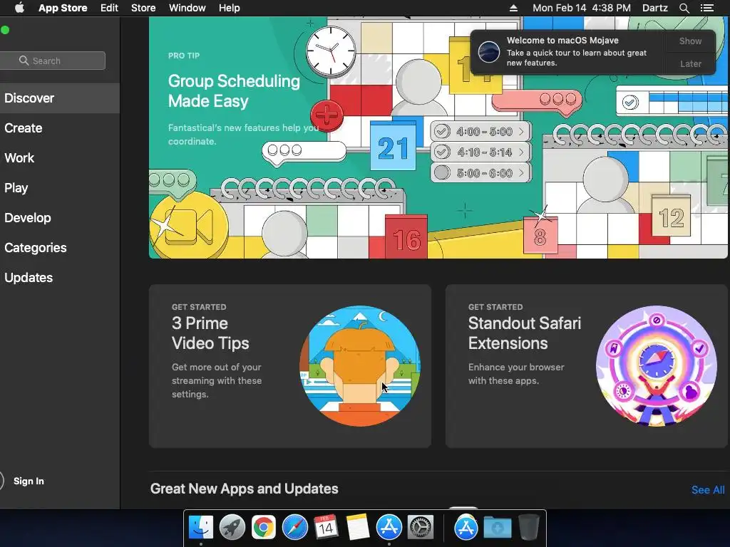
Task: Open Notes from the Dock
Action: click(x=358, y=528)
